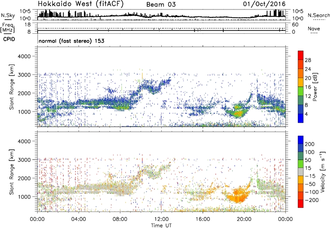Click the date "01/Oct/2016"

click(x=264, y=4)
